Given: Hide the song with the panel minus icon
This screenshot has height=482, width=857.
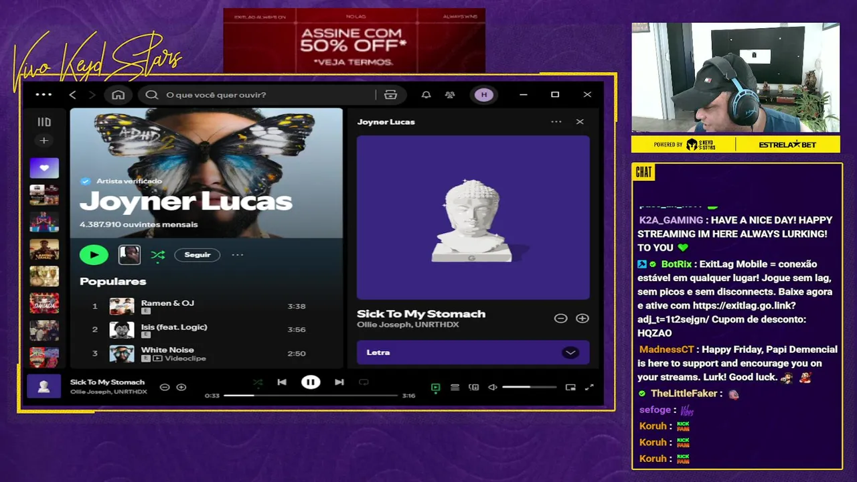Looking at the screenshot, I should coord(561,319).
